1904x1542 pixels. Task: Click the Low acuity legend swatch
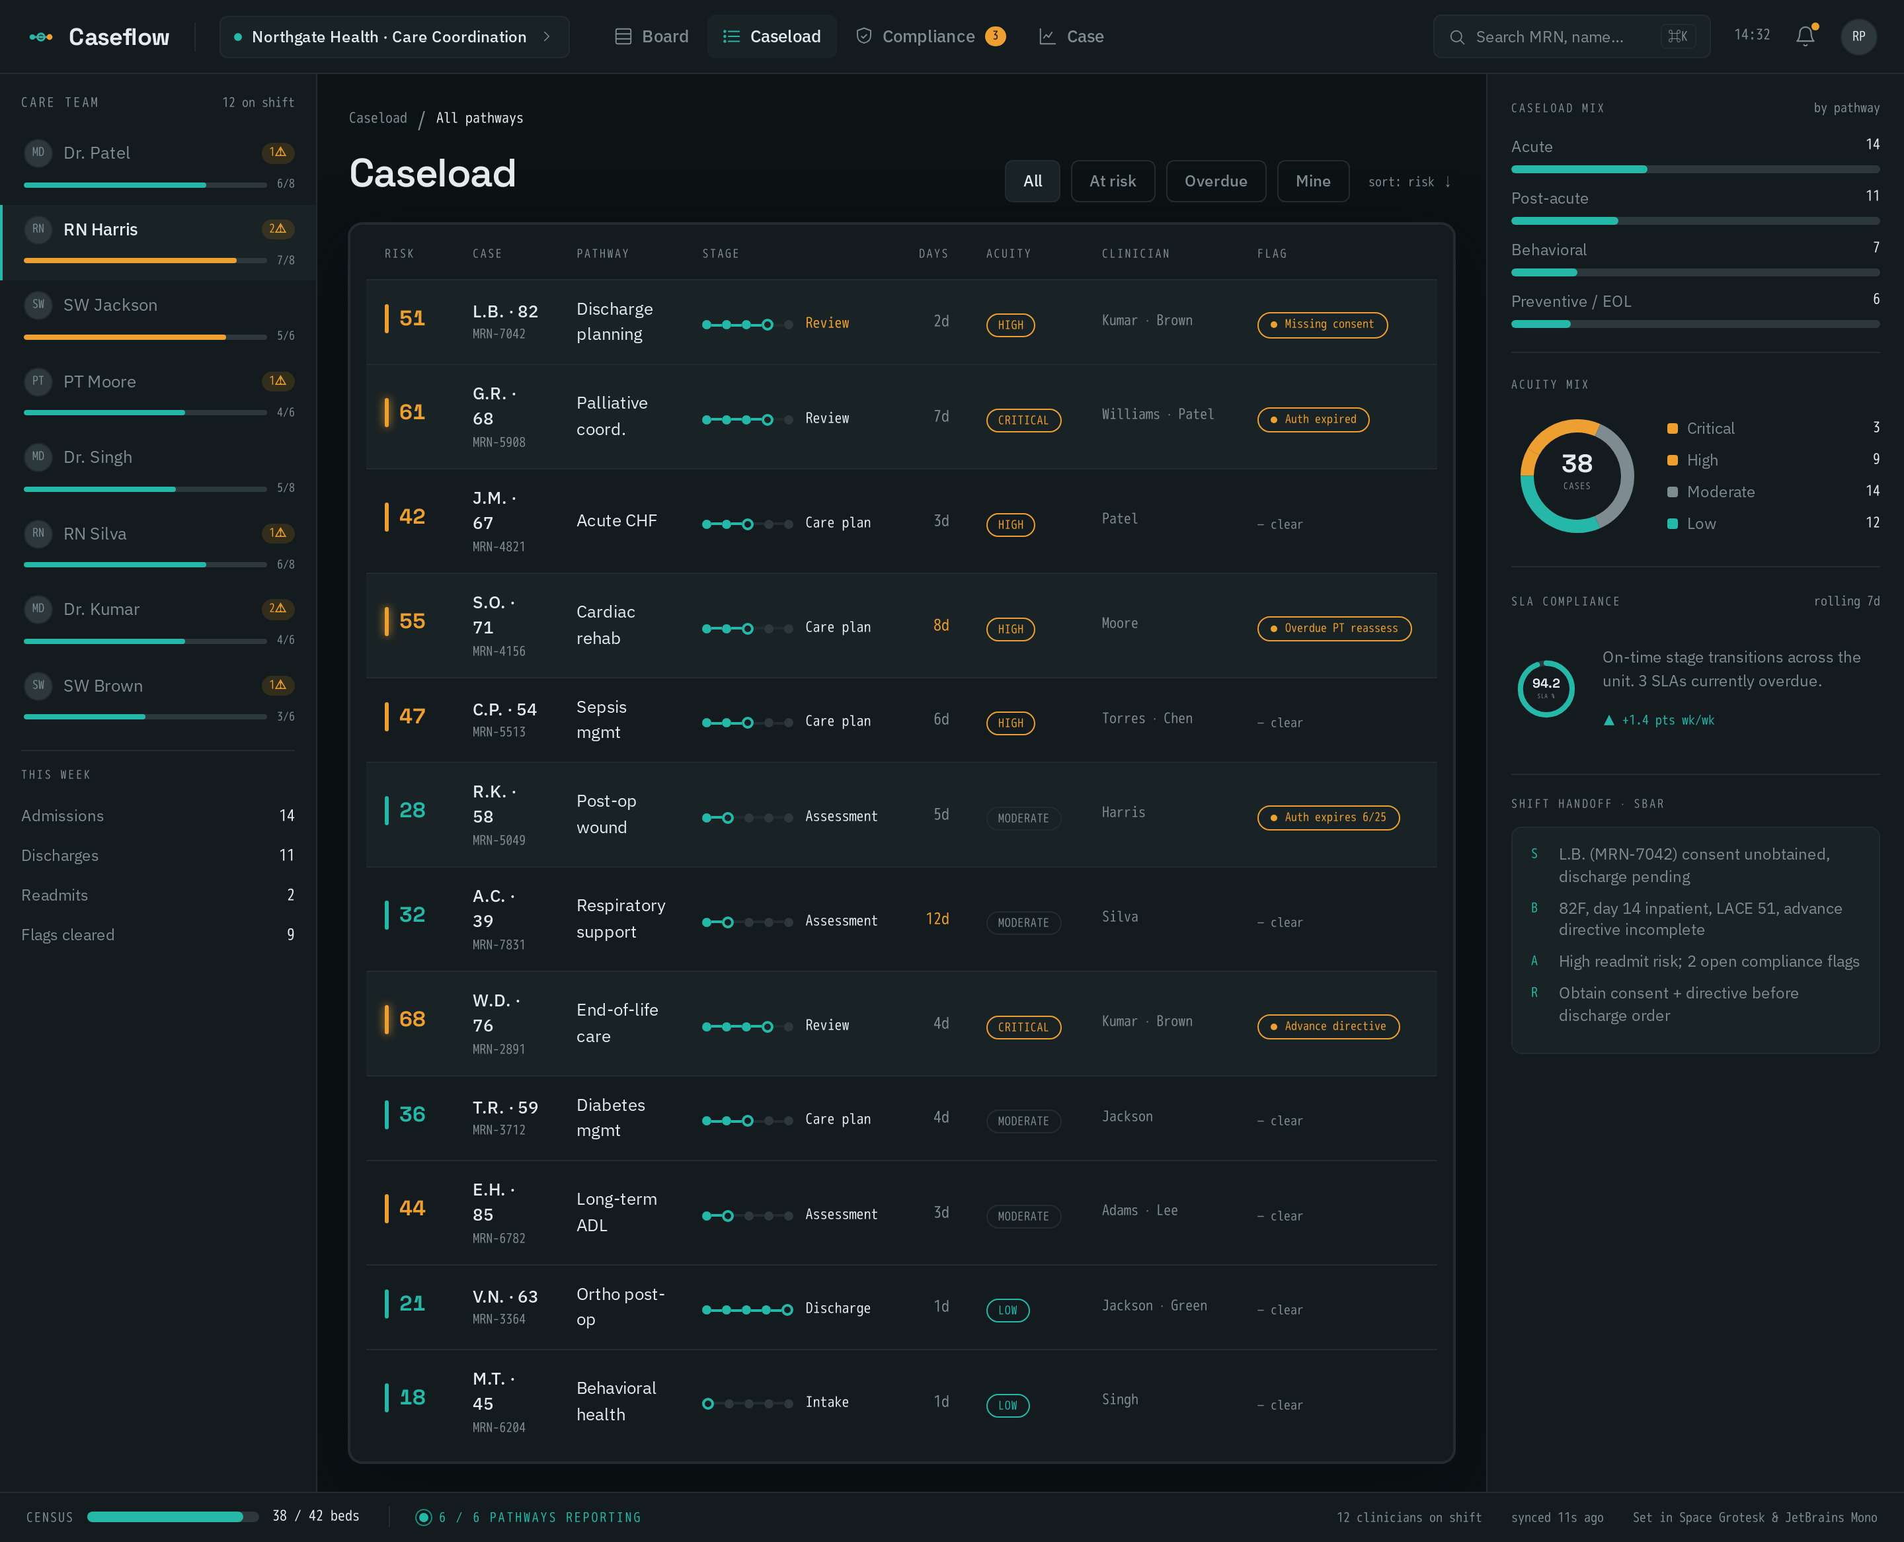pos(1672,524)
